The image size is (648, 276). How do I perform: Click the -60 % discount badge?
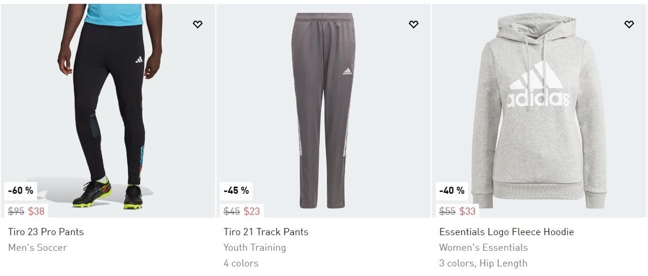coord(20,191)
